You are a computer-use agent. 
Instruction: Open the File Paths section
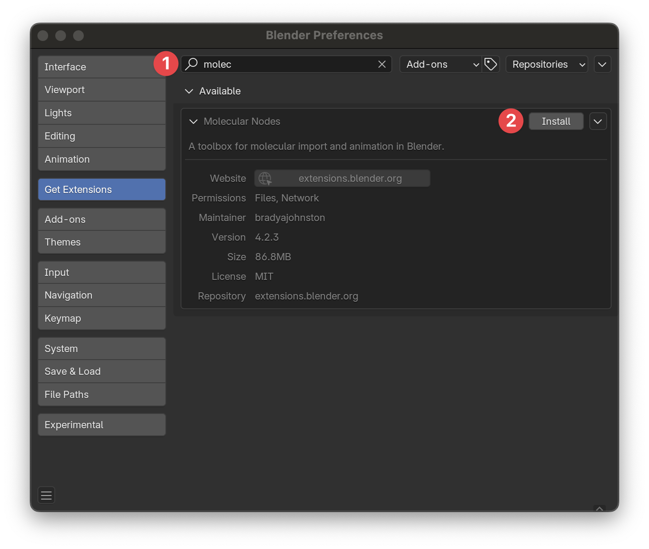coord(102,394)
